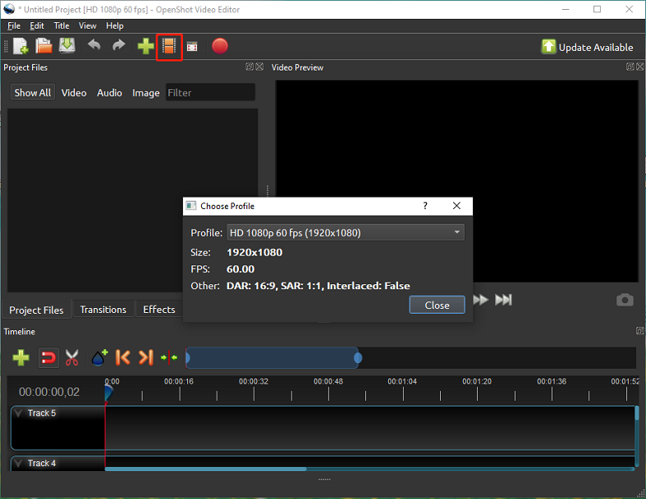Jump to next marker
The height and width of the screenshot is (499, 646).
point(146,357)
